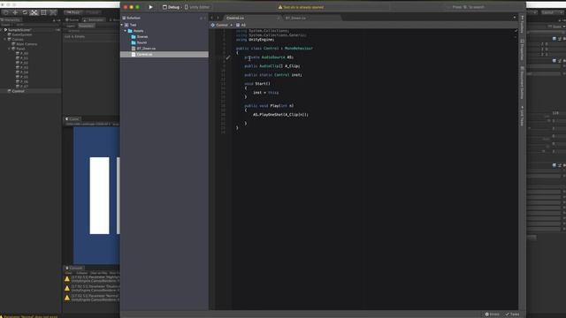Screen dimensions: 566x318
Task: Select Control.cs in the Solution tree
Action: click(x=164, y=54)
